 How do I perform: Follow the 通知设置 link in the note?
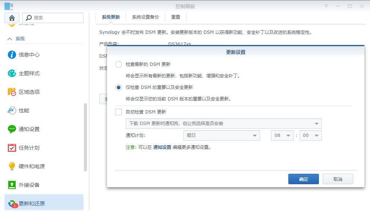click(x=162, y=147)
